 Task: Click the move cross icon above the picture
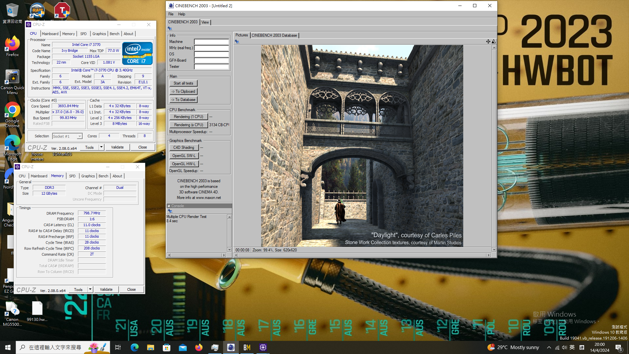488,41
